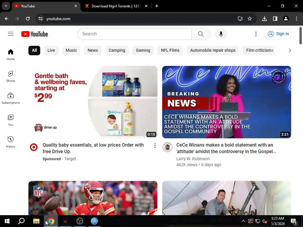Toggle Chrome side panel
The image size is (303, 227).
click(x=275, y=19)
